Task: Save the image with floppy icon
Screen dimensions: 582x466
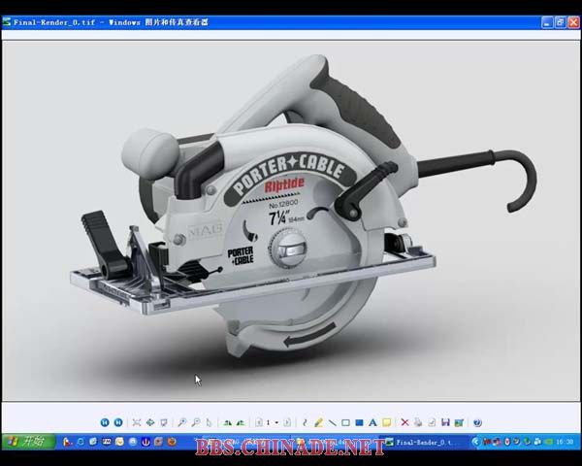Action: point(445,422)
